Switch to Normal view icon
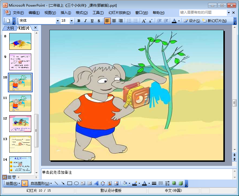239x196 pixels. pyautogui.click(x=5, y=177)
